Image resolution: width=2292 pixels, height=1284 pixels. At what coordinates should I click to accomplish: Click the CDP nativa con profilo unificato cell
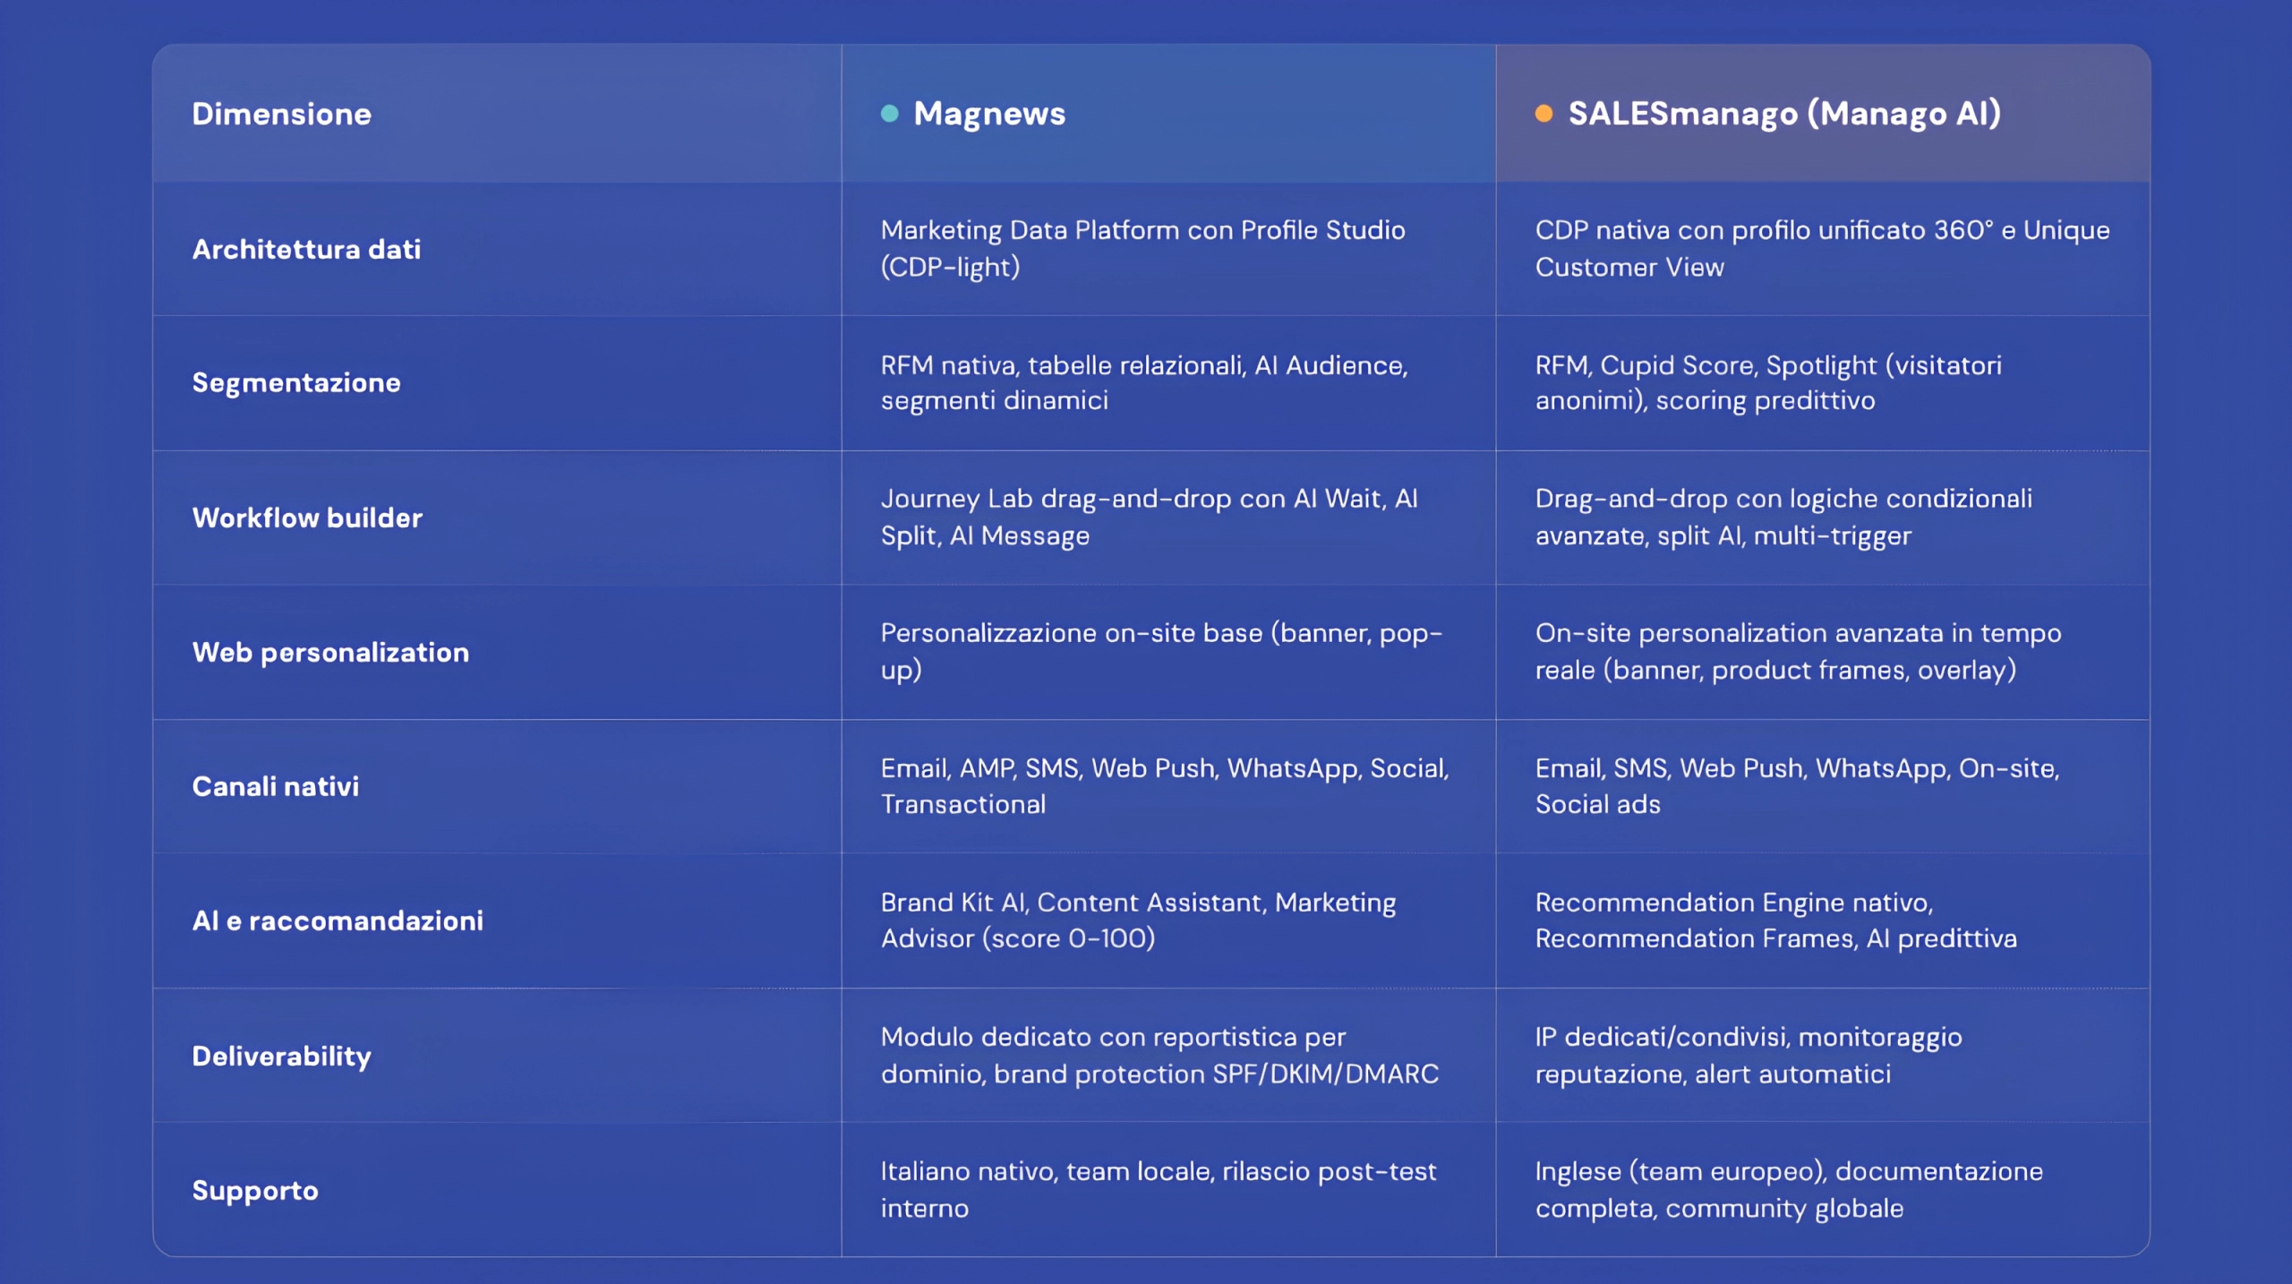[1822, 248]
